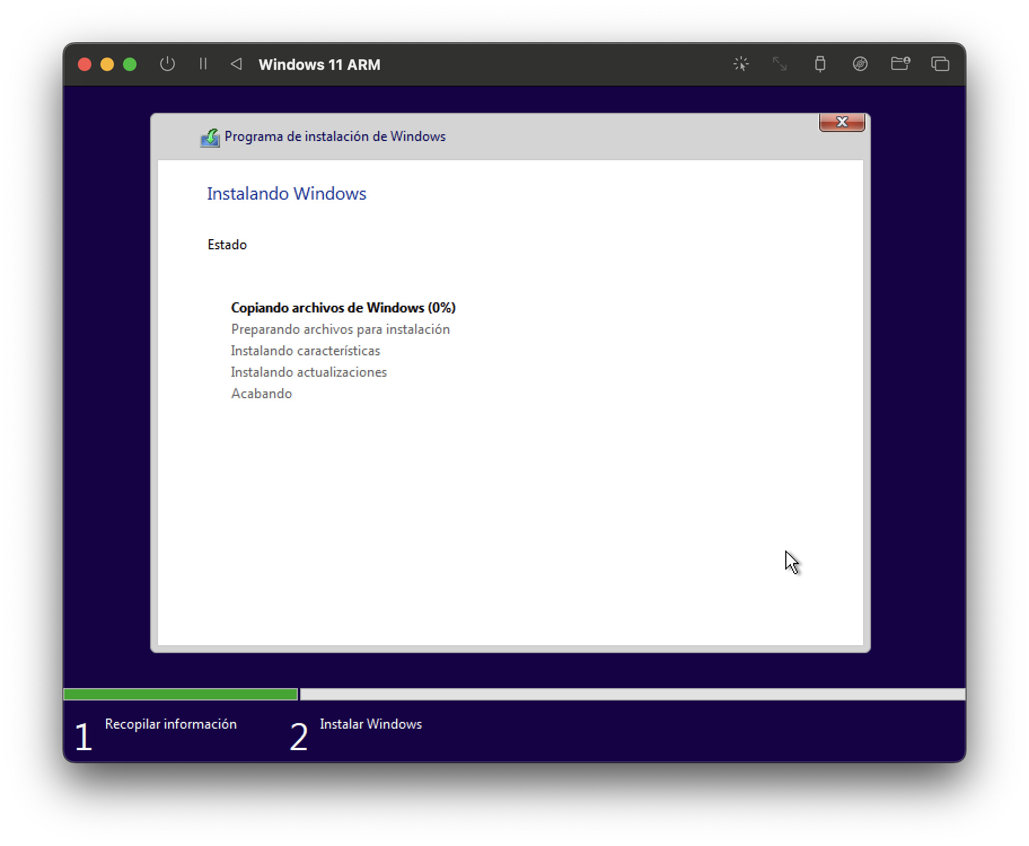
Task: Click the "Windows 11 ARM" window title
Action: 319,64
